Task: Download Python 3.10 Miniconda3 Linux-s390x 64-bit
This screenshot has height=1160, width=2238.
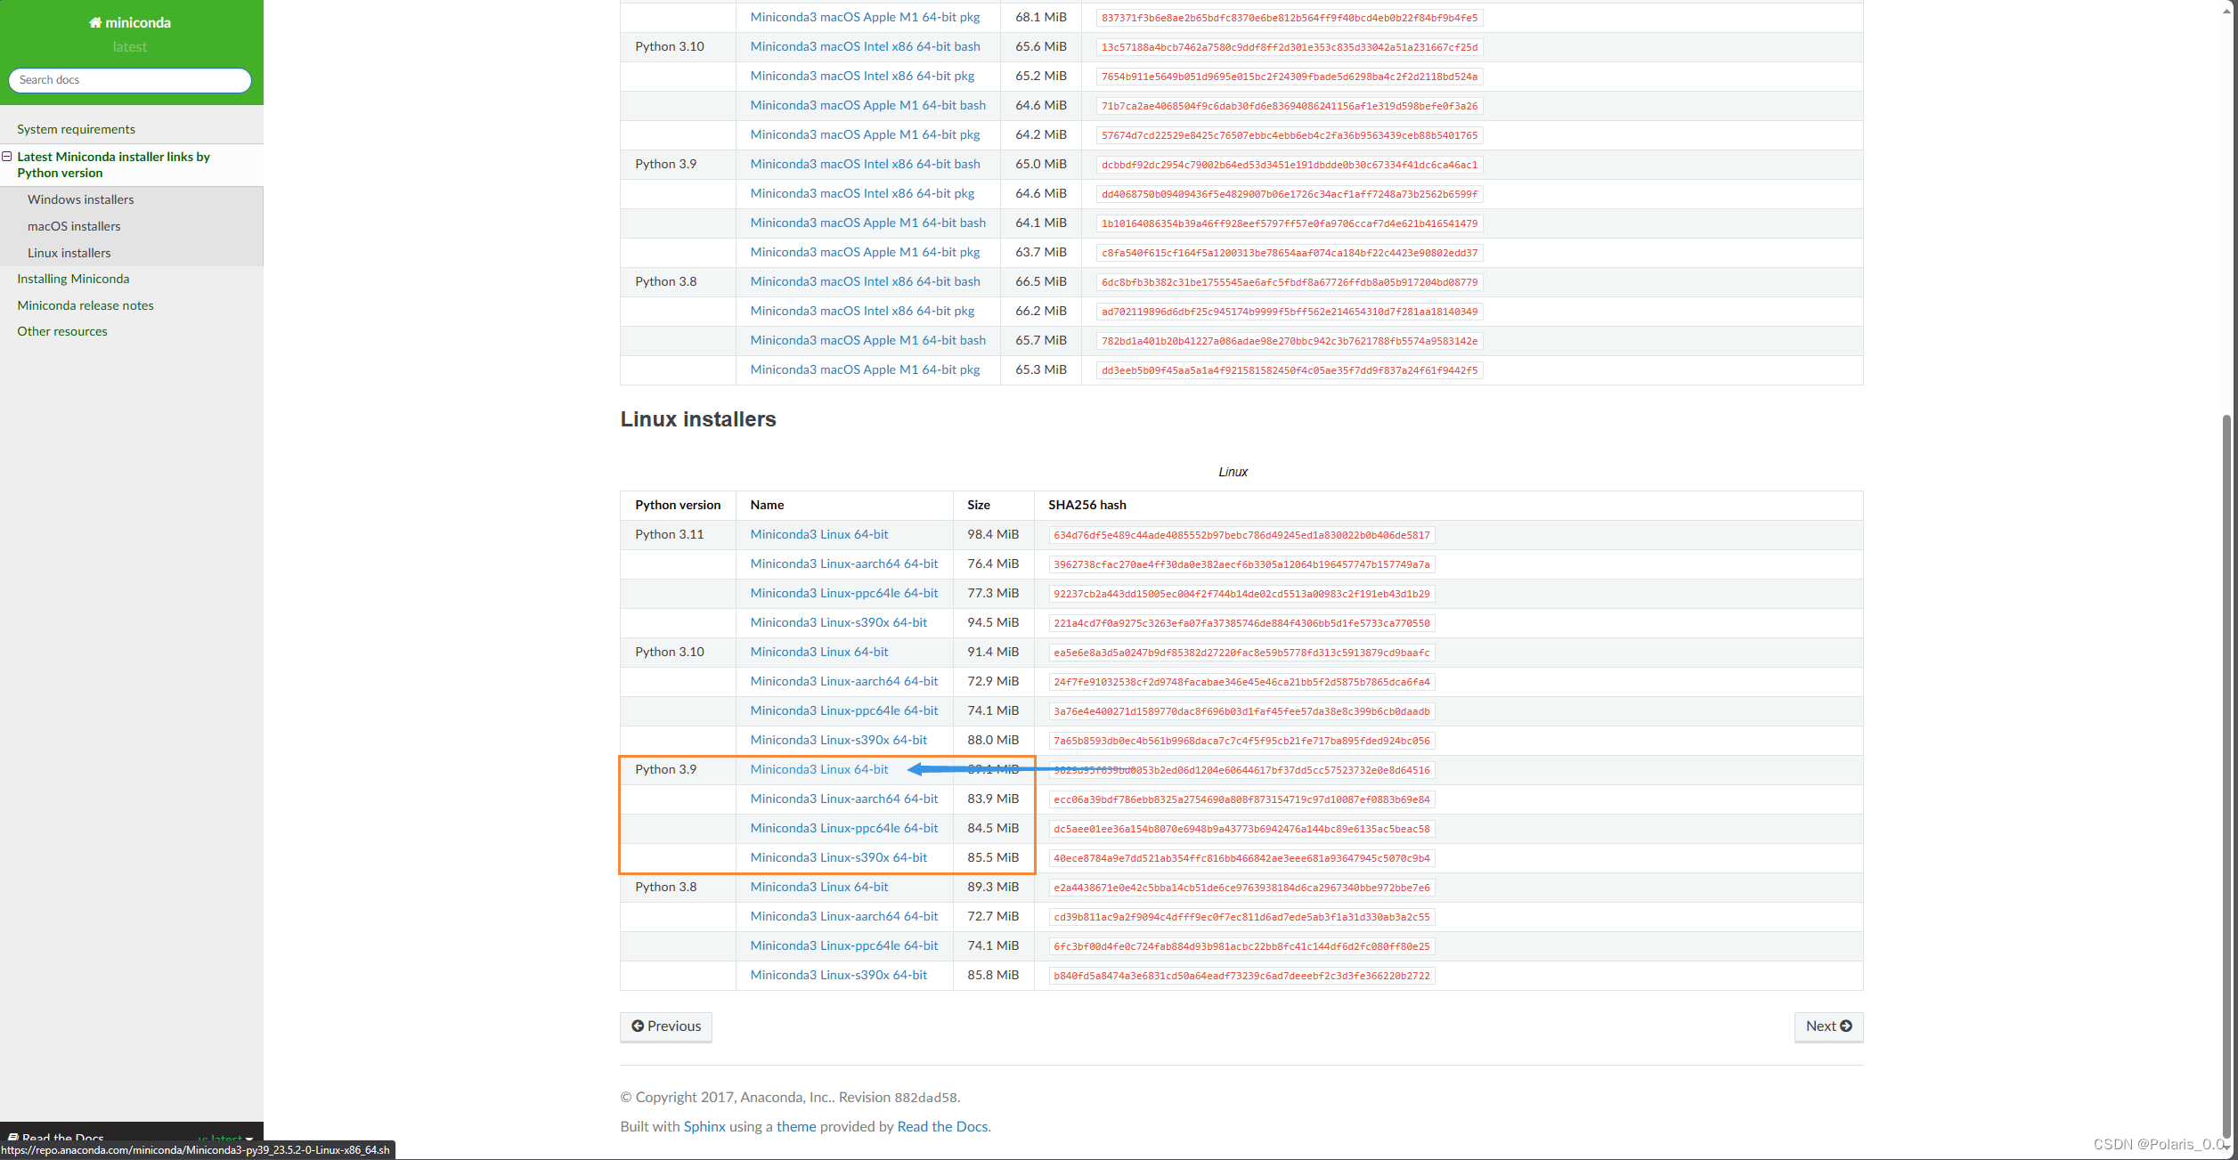Action: click(x=839, y=740)
